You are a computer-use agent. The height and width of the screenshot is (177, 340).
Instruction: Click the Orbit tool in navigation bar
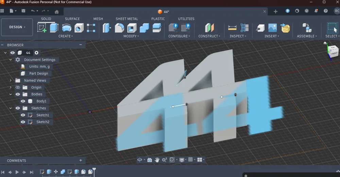tap(139, 160)
